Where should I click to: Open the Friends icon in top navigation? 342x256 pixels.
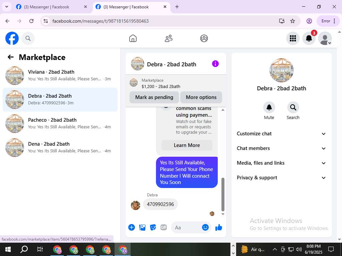point(168,38)
